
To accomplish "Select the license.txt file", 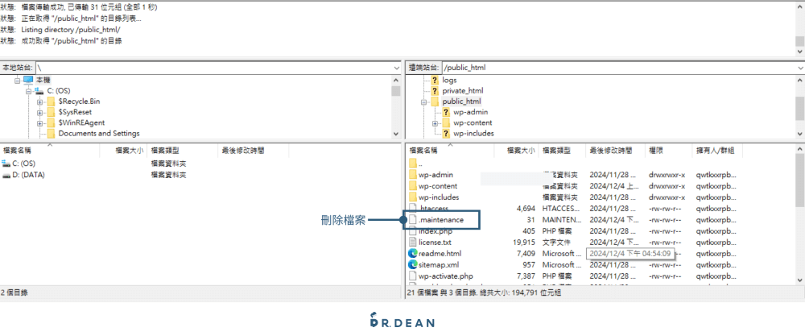I will (435, 242).
